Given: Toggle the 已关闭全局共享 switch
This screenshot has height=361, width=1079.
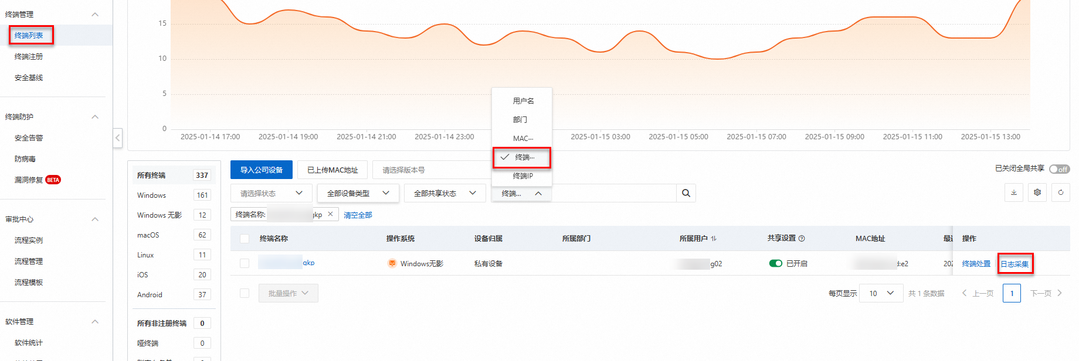Looking at the screenshot, I should (1059, 169).
